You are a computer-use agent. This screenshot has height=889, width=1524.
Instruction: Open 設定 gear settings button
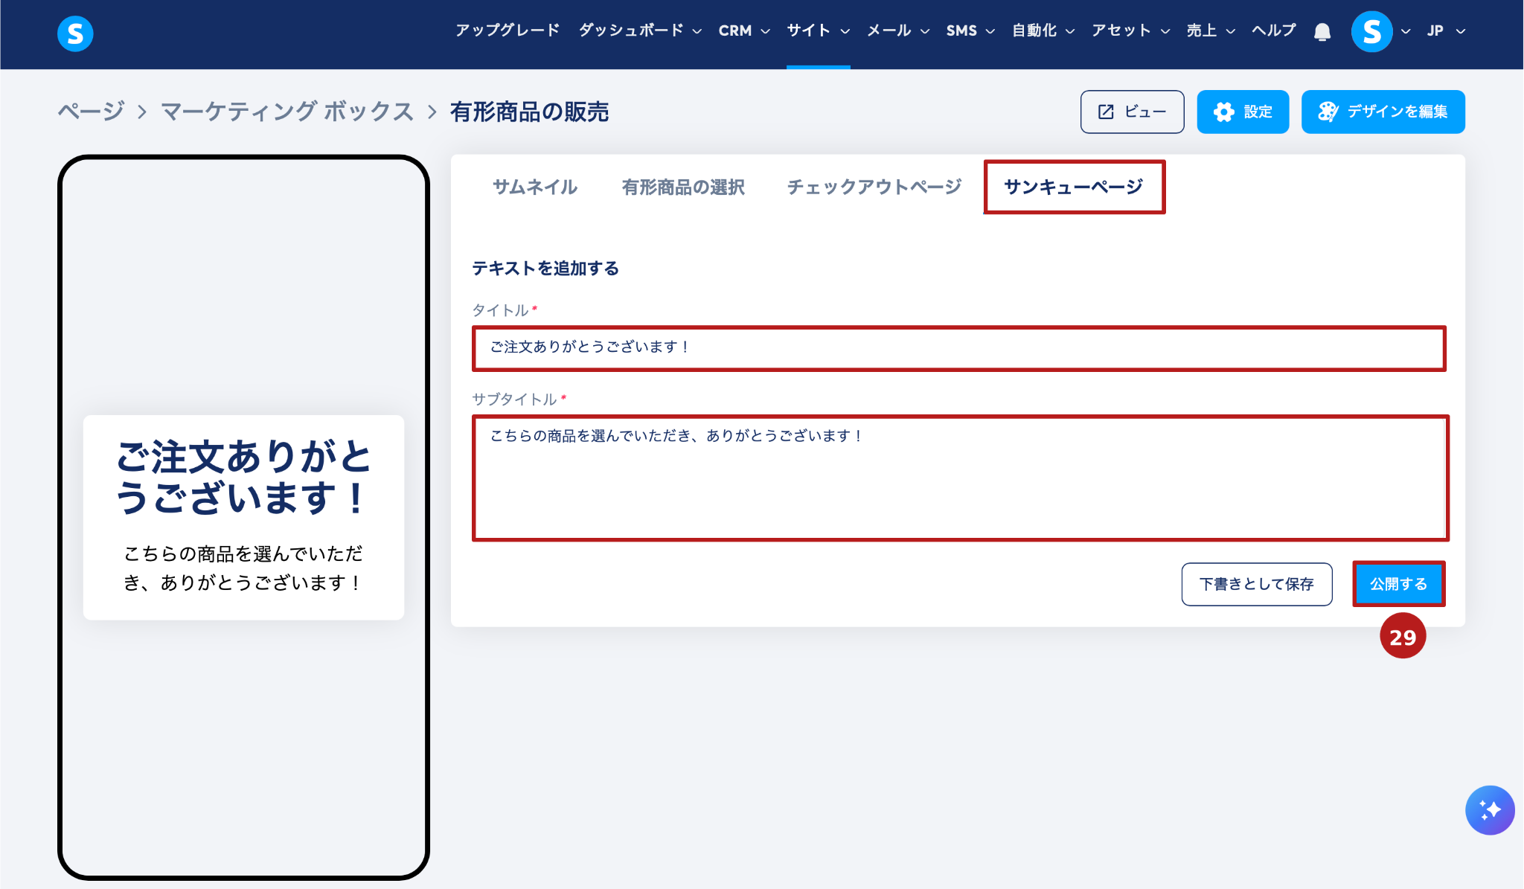coord(1243,112)
